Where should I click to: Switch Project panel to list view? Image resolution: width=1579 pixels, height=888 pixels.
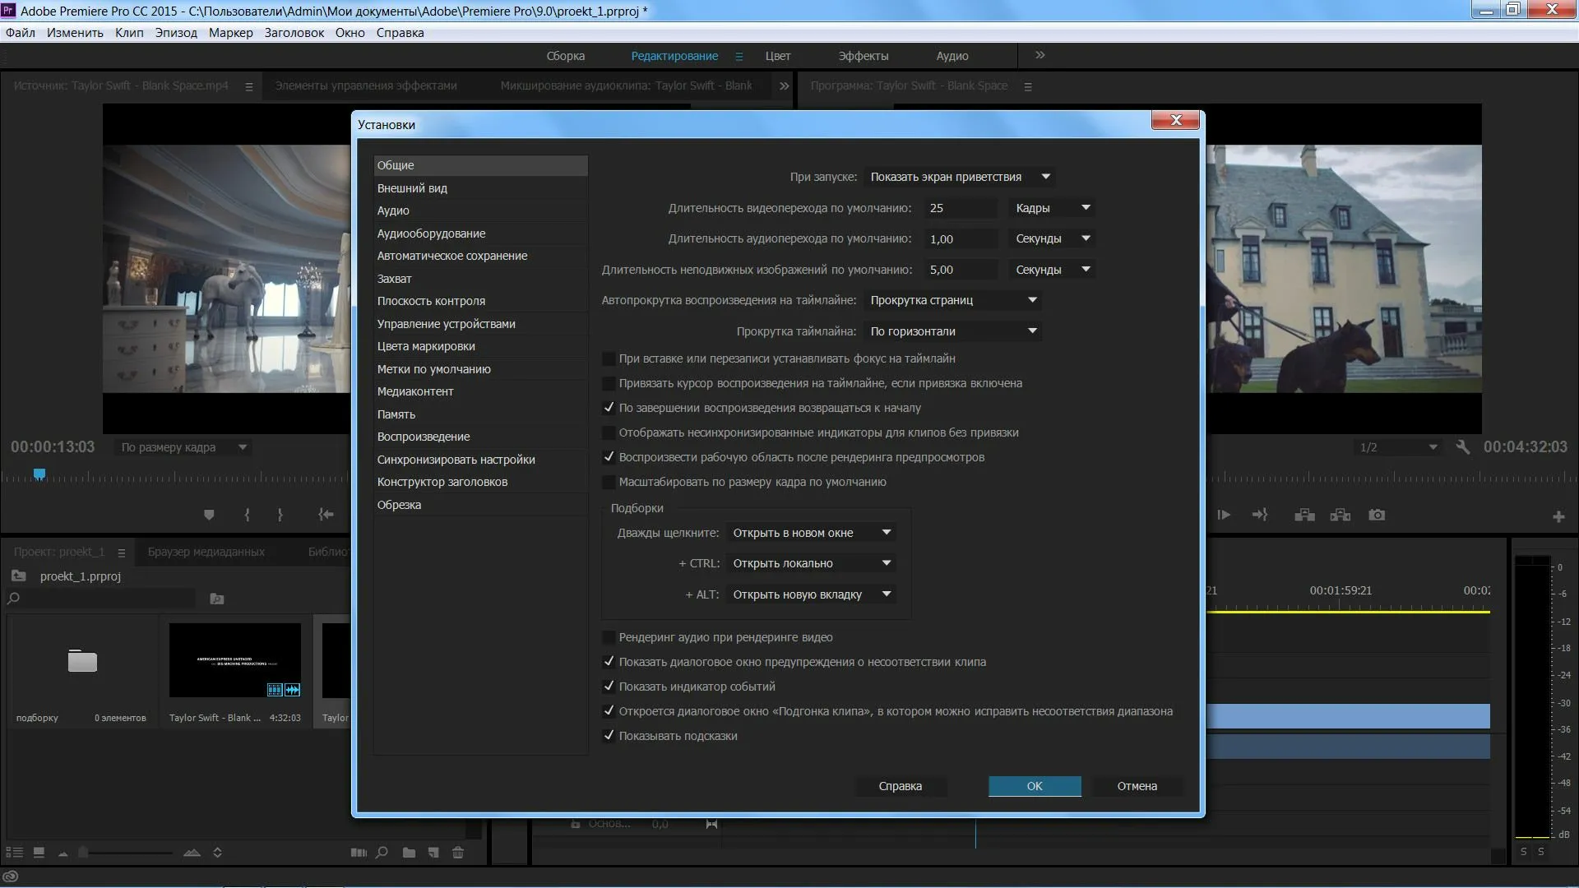pos(14,853)
